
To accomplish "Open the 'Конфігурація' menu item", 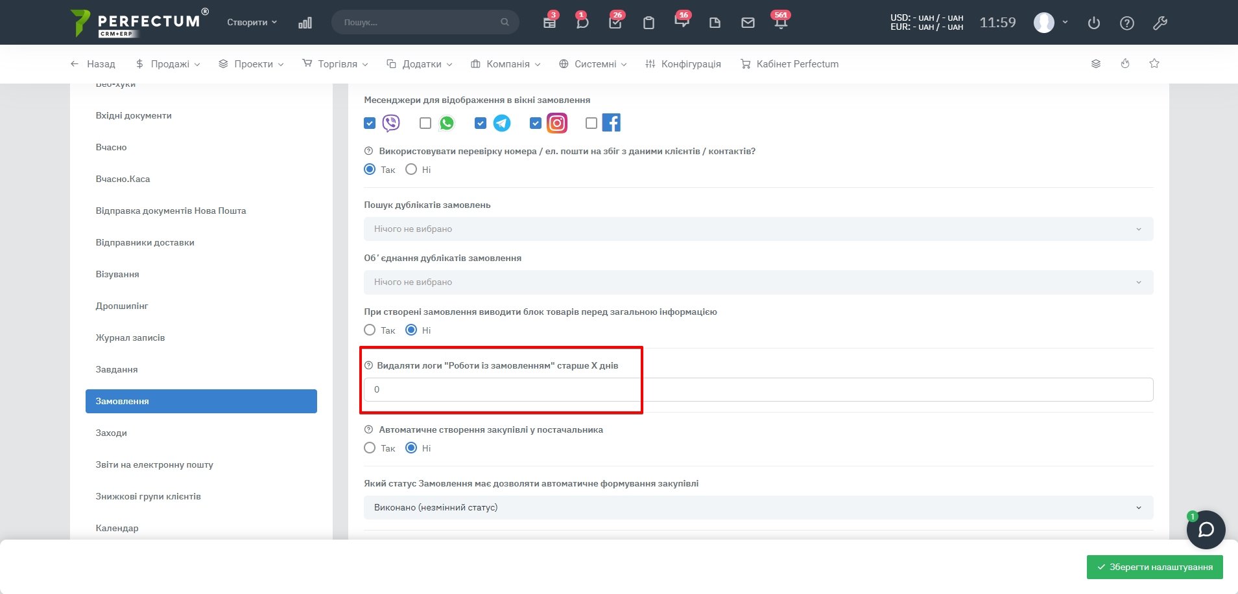I will tap(684, 64).
